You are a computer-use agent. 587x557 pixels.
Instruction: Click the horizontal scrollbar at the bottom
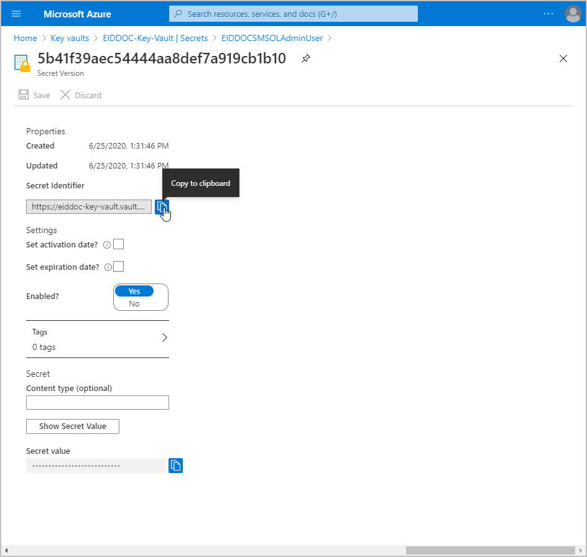490,550
